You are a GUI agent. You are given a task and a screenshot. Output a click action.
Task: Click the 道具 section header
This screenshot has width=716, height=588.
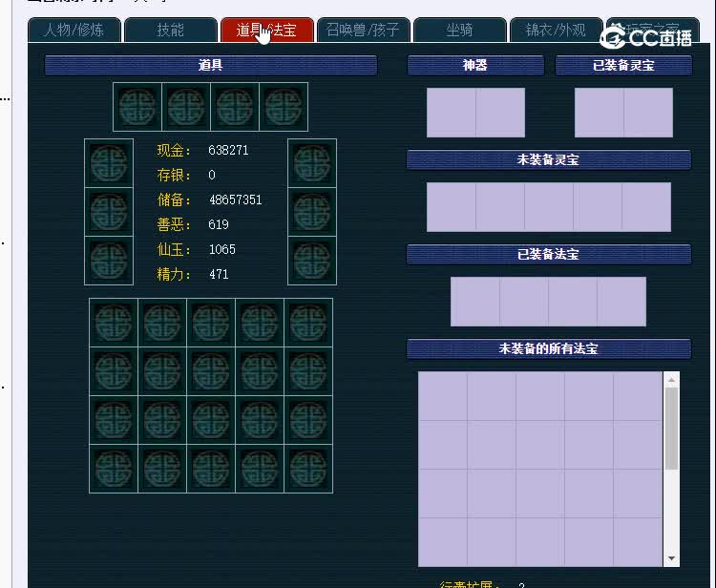tap(211, 65)
